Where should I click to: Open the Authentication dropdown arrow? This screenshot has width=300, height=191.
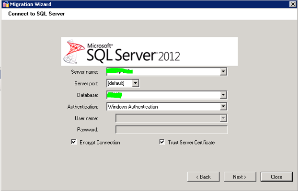pos(223,106)
